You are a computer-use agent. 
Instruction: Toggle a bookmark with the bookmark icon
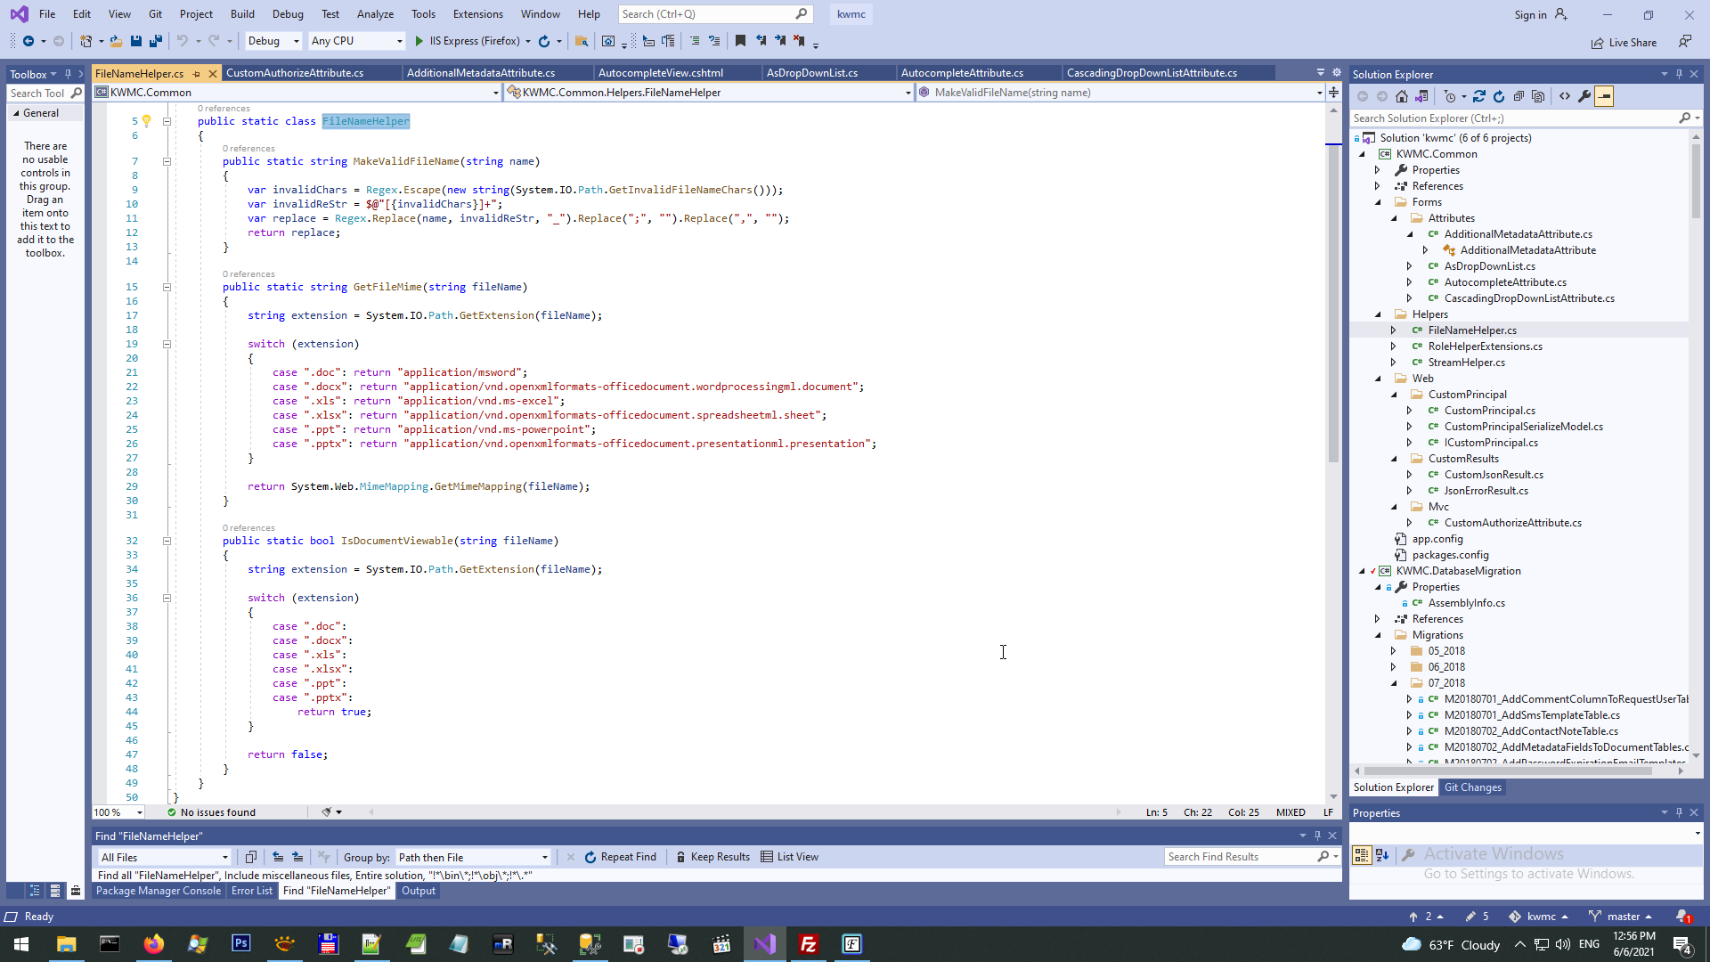(x=740, y=41)
